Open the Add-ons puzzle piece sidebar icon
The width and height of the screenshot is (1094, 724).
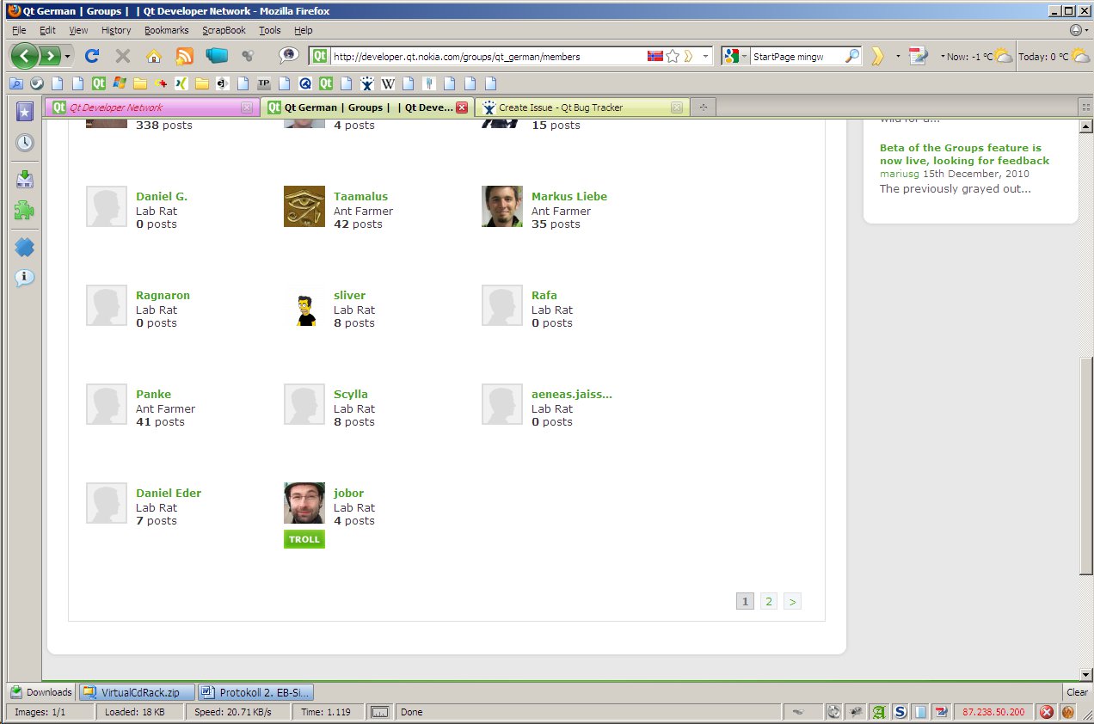(x=25, y=211)
